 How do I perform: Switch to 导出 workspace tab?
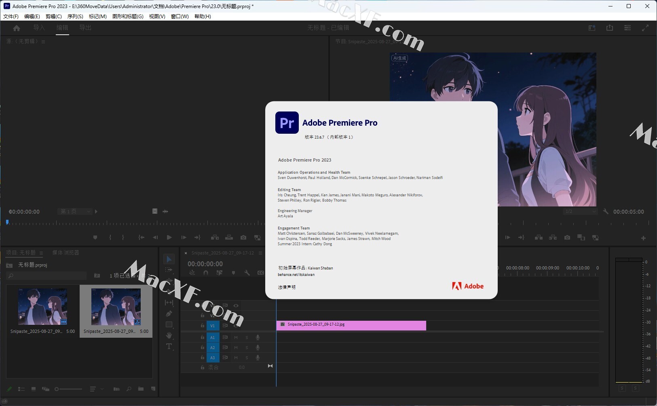pyautogui.click(x=85, y=27)
